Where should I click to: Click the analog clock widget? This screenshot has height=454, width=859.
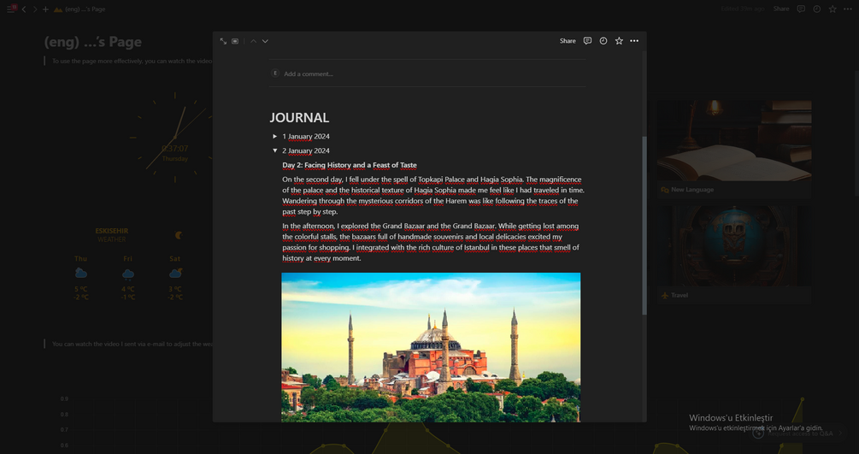click(x=174, y=137)
